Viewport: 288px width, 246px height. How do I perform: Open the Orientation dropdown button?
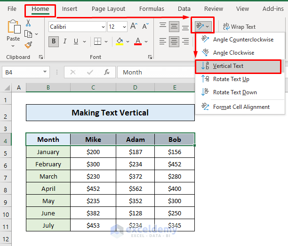[x=203, y=26]
